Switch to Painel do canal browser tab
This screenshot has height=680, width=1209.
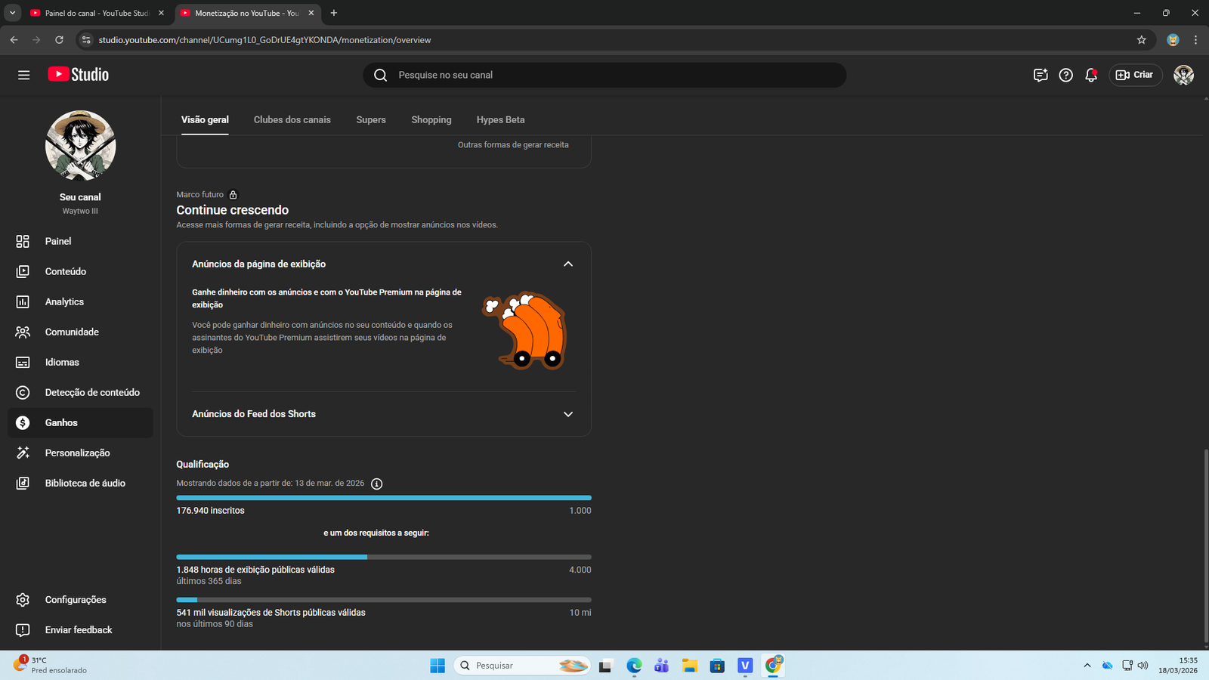pos(97,13)
